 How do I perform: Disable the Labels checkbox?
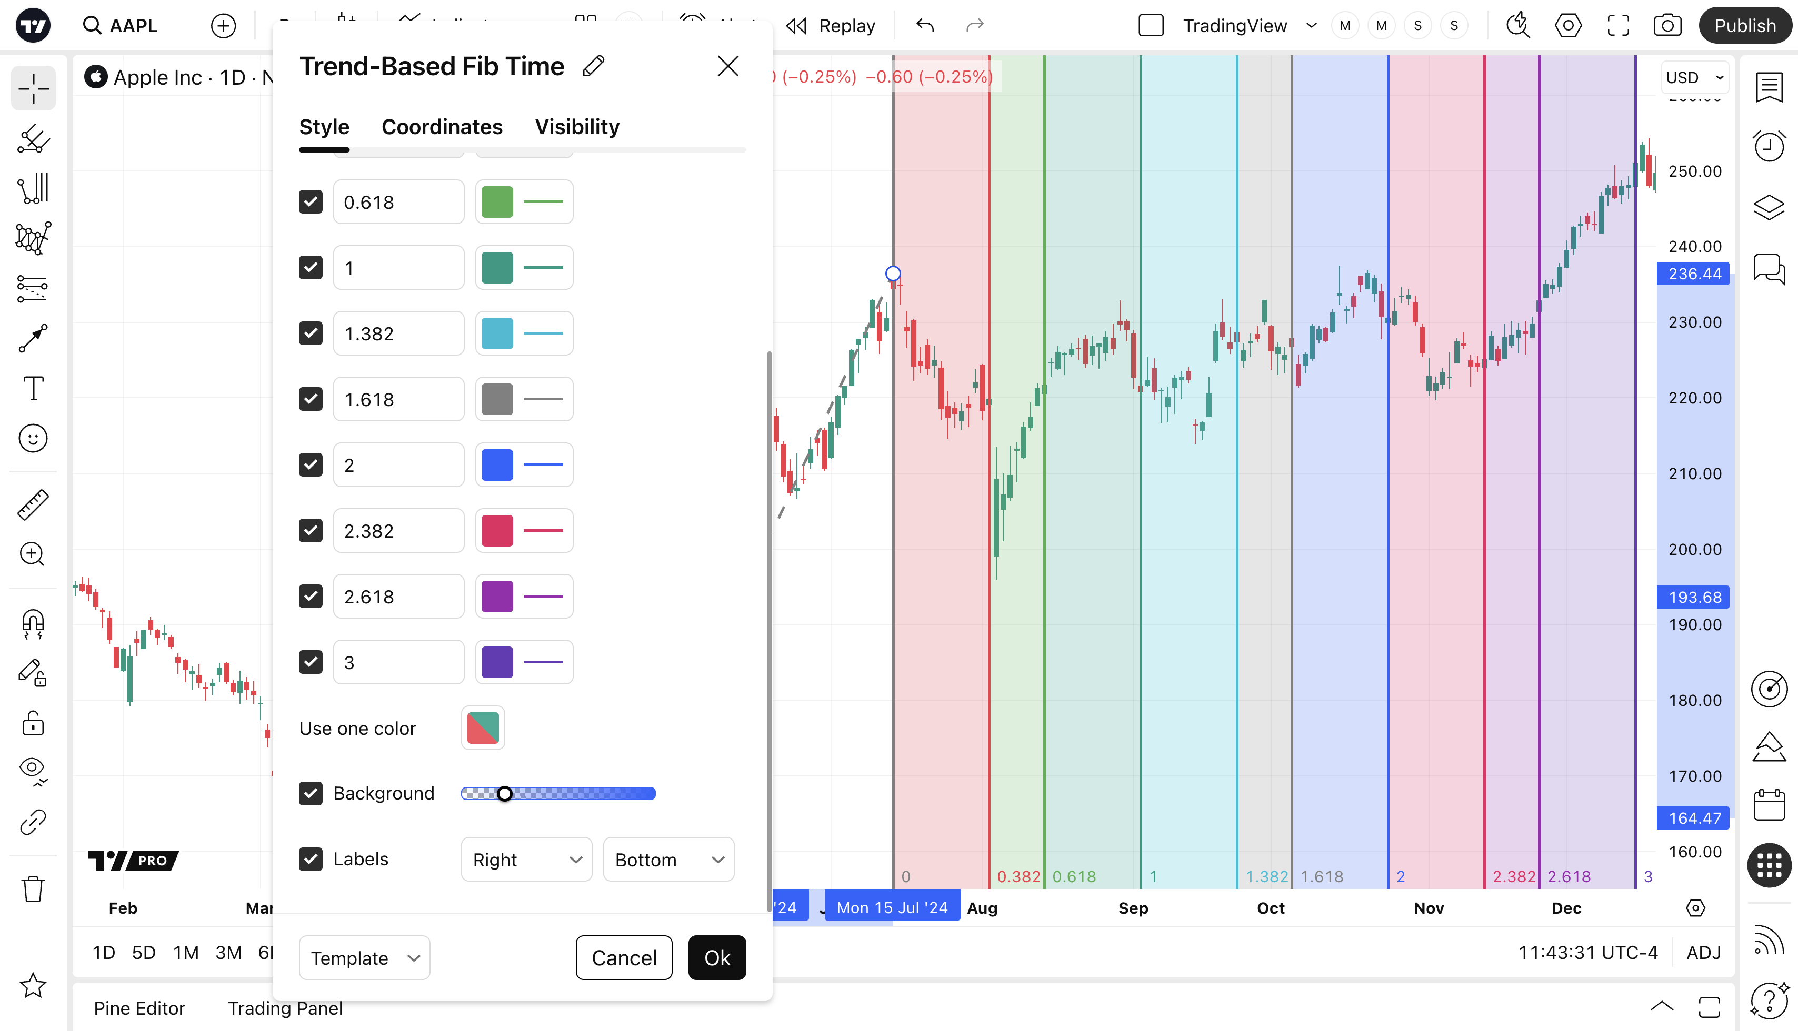click(x=311, y=859)
